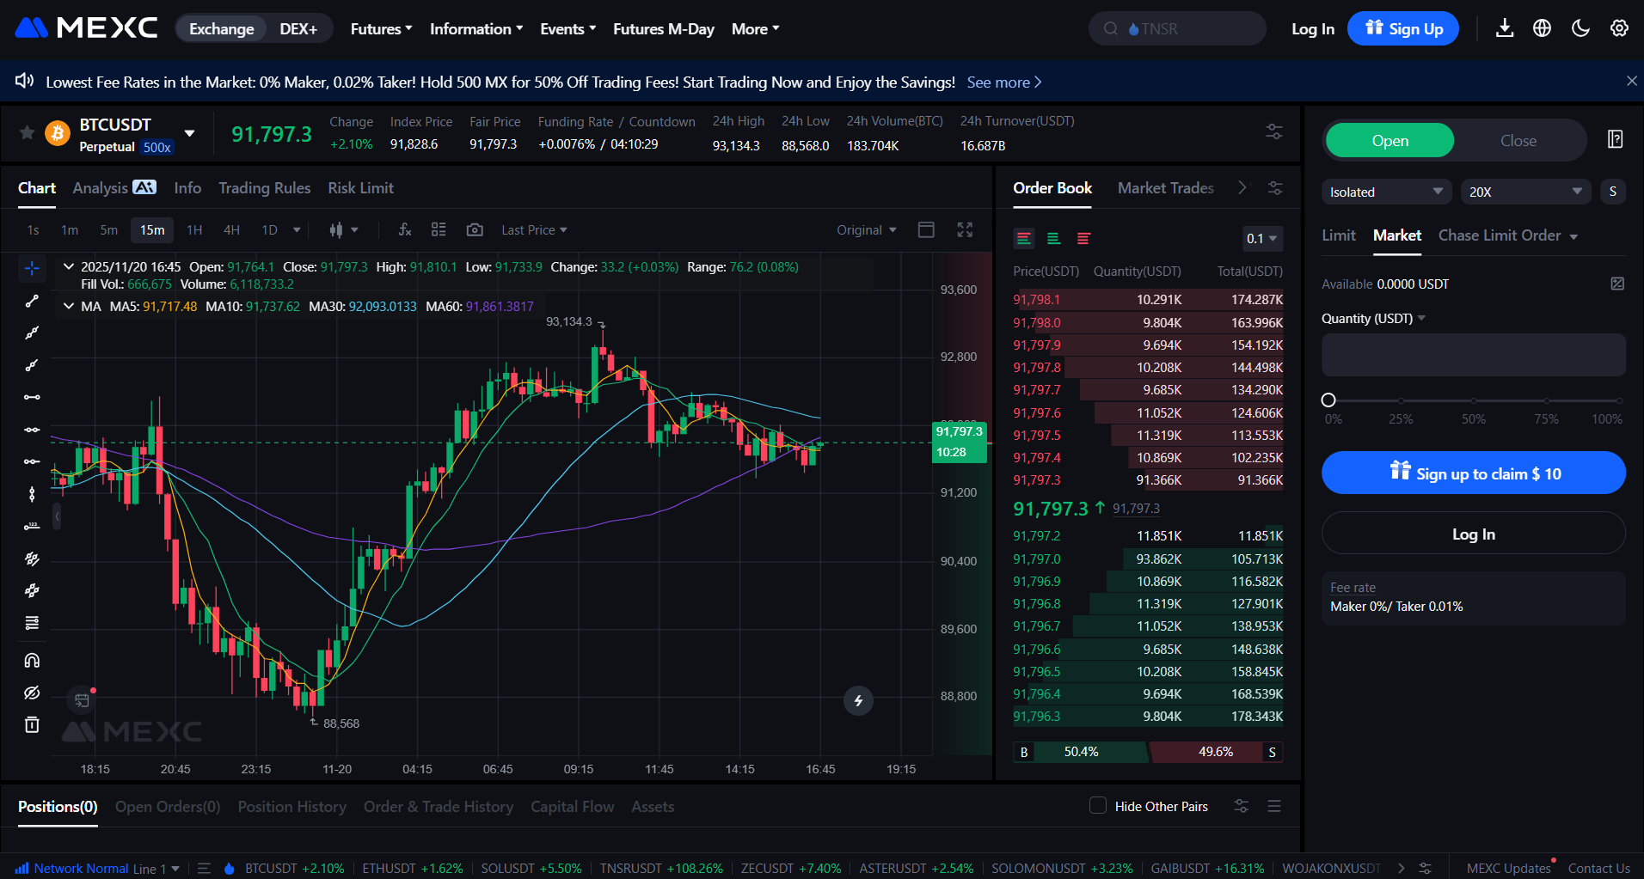This screenshot has height=879, width=1644.
Task: Click the chart screenshot camera icon
Action: 474,229
